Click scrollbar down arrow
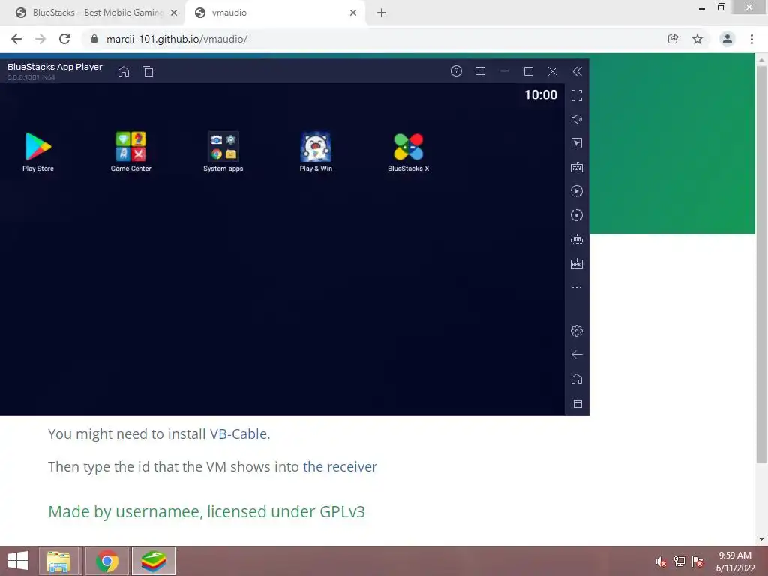Image resolution: width=768 pixels, height=576 pixels. click(761, 539)
